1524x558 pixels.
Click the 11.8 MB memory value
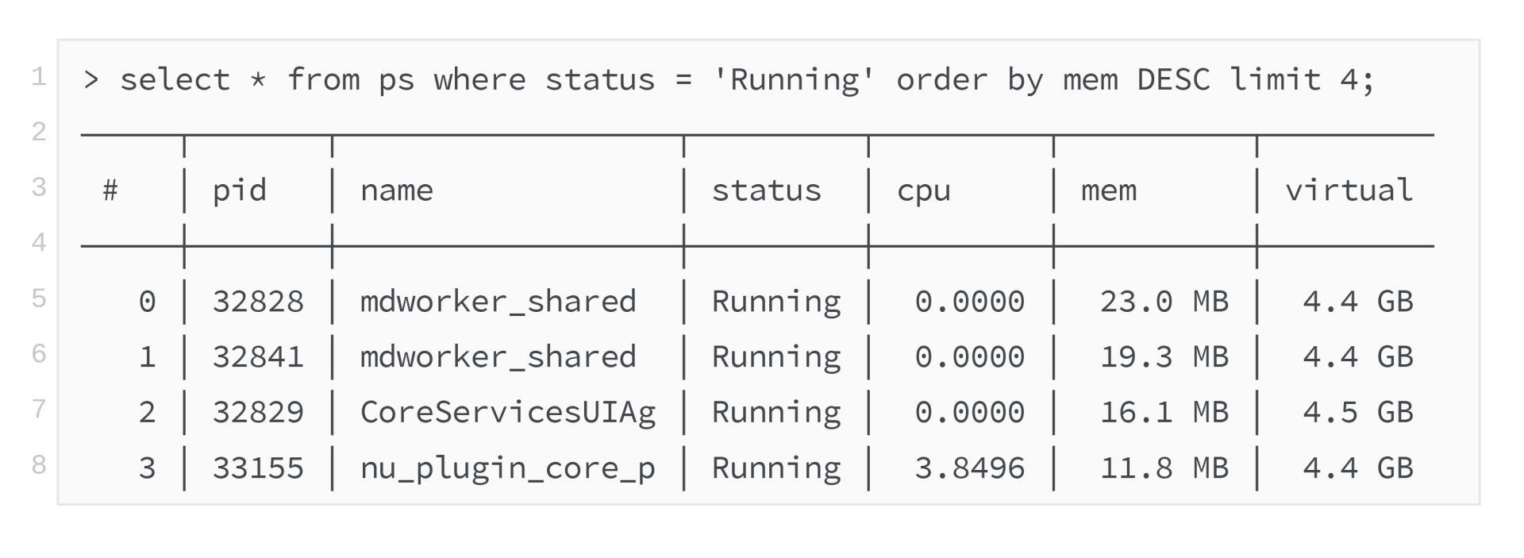point(1164,468)
